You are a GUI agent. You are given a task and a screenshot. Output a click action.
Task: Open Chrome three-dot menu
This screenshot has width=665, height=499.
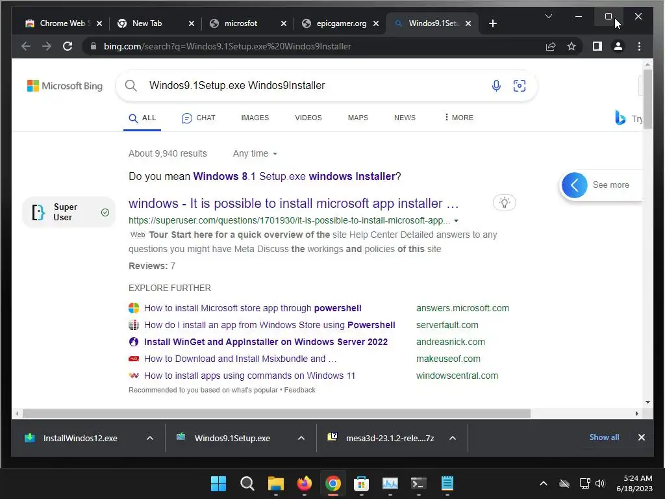(x=639, y=46)
